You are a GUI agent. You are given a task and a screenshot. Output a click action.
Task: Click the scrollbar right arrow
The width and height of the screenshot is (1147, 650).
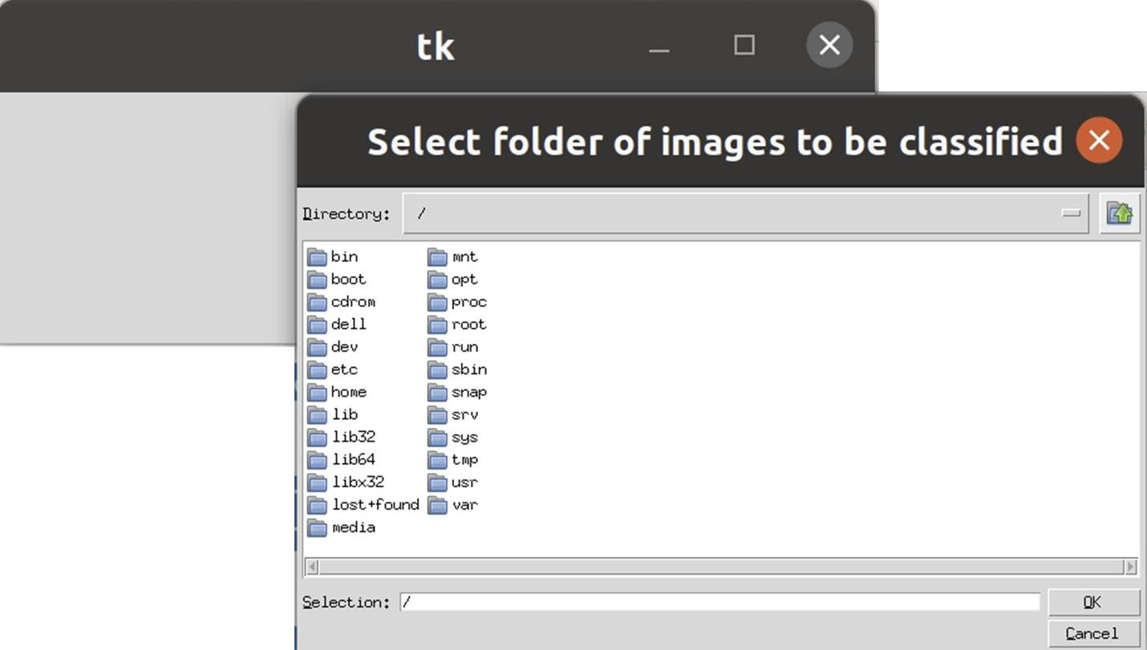[x=1130, y=567]
